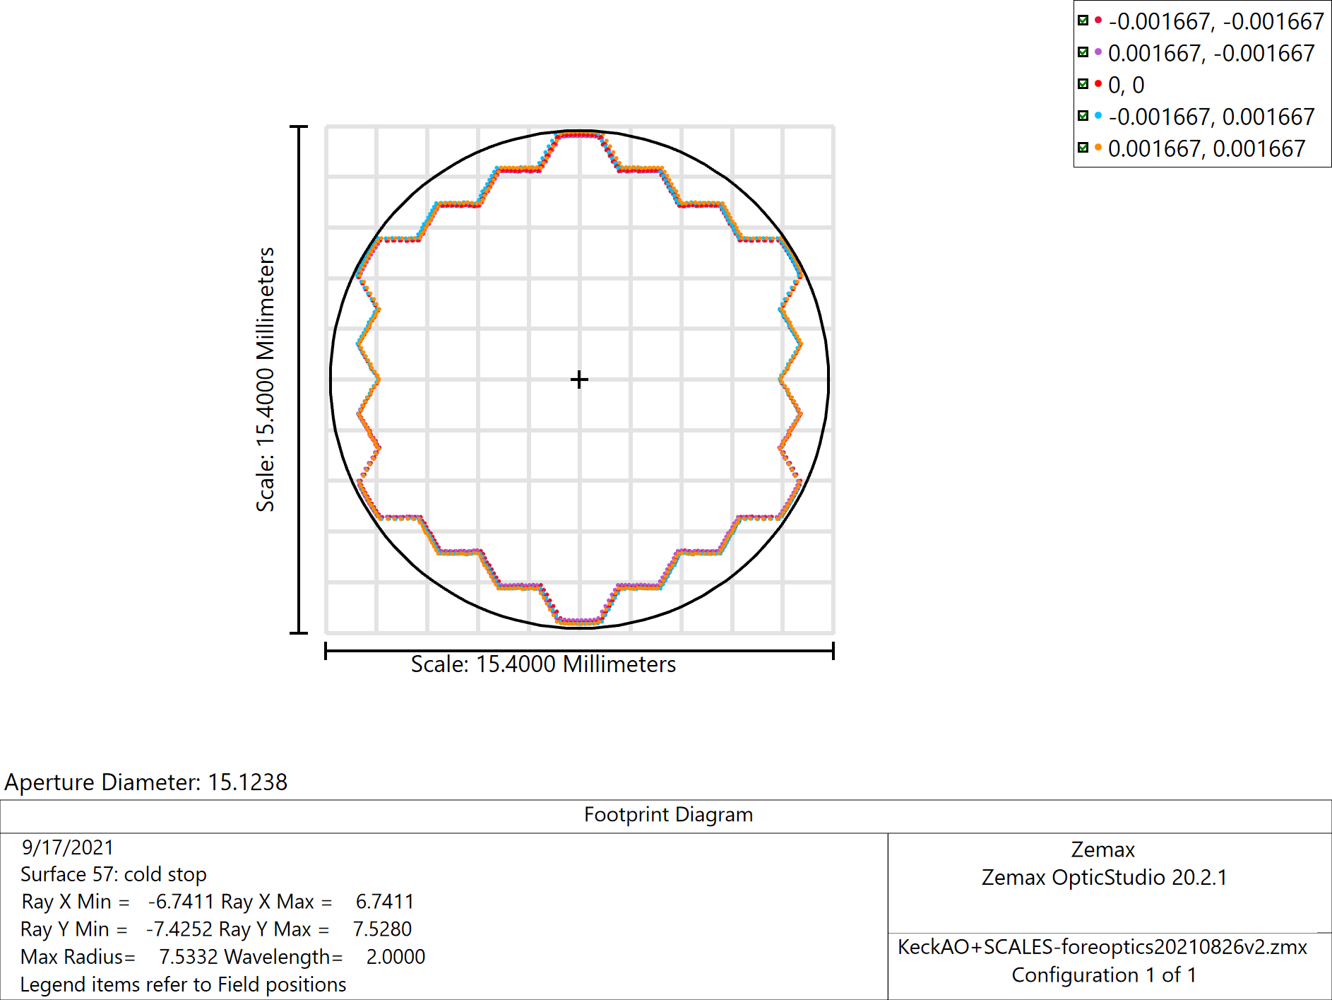Click the center cross marker of the footprint

pos(579,380)
